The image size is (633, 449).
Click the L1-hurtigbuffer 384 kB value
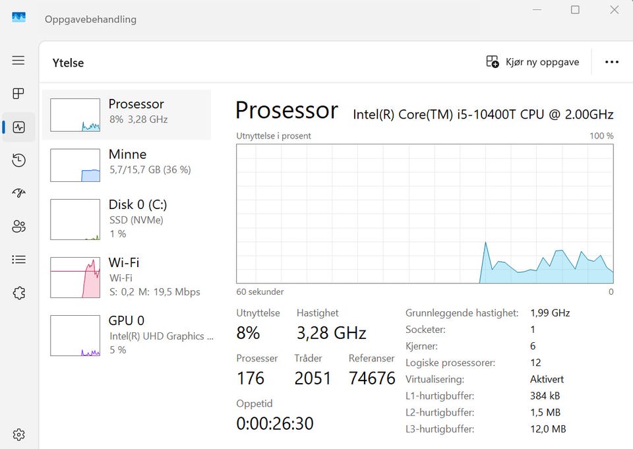pos(545,396)
